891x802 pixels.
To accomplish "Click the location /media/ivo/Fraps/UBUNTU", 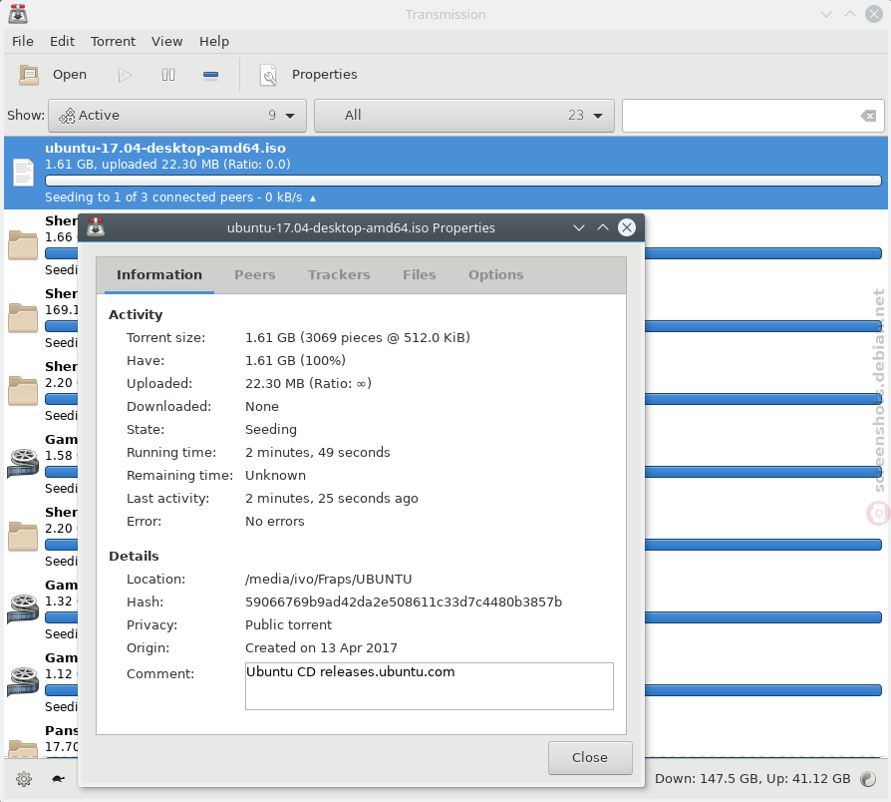I will coord(329,579).
